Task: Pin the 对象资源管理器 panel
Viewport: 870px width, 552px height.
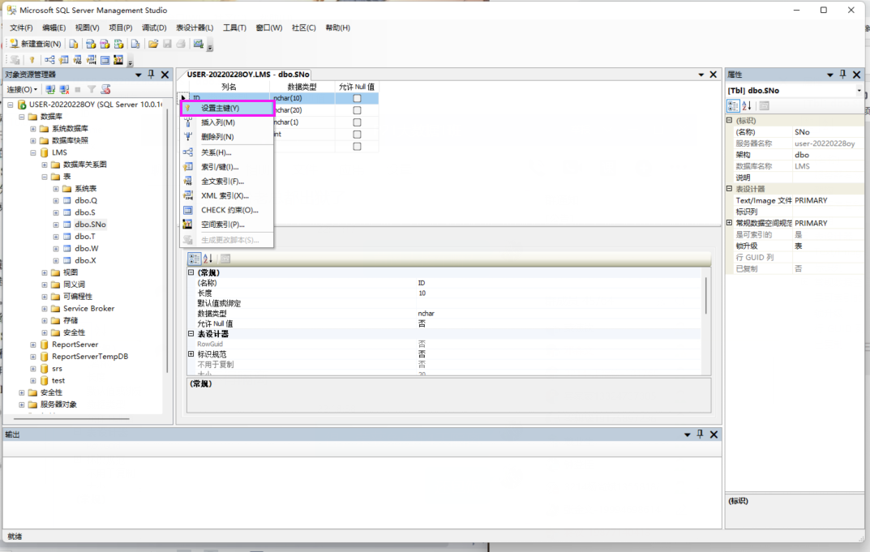Action: coord(152,75)
